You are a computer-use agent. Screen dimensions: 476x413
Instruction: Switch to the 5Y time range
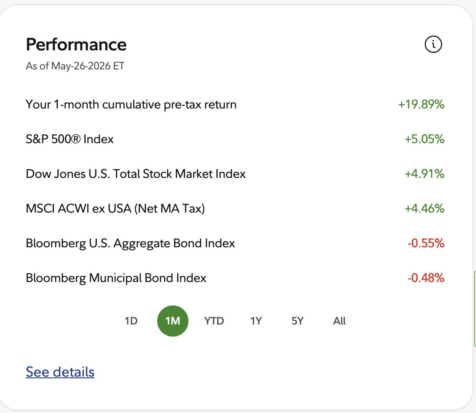click(297, 321)
